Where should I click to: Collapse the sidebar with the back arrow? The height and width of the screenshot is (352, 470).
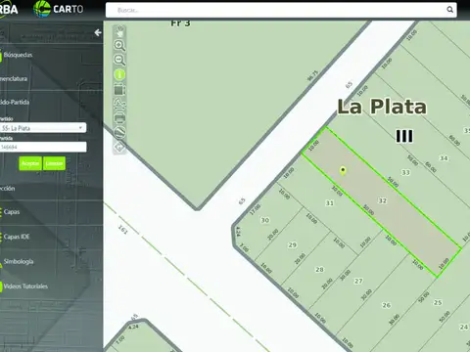pyautogui.click(x=98, y=32)
